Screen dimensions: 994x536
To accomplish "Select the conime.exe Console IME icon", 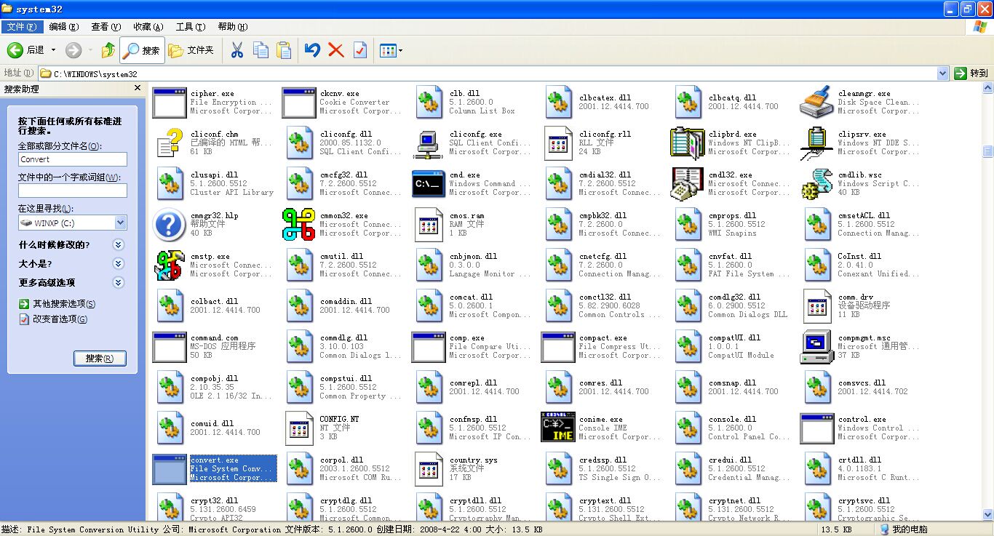I will tap(558, 428).
